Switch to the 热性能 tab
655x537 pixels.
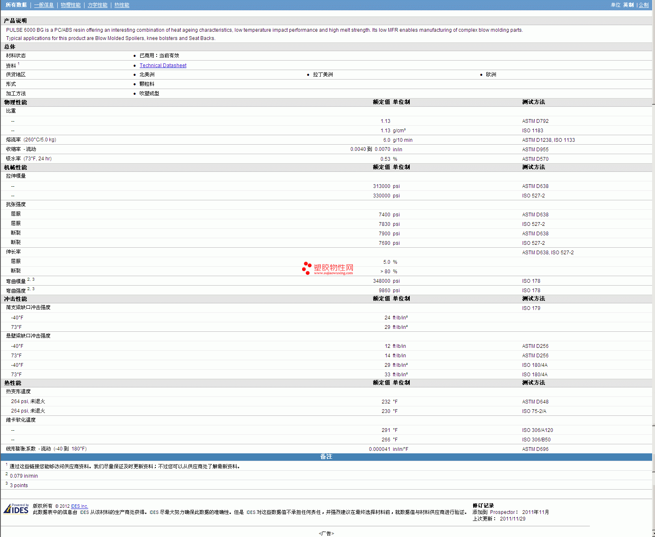click(x=122, y=5)
